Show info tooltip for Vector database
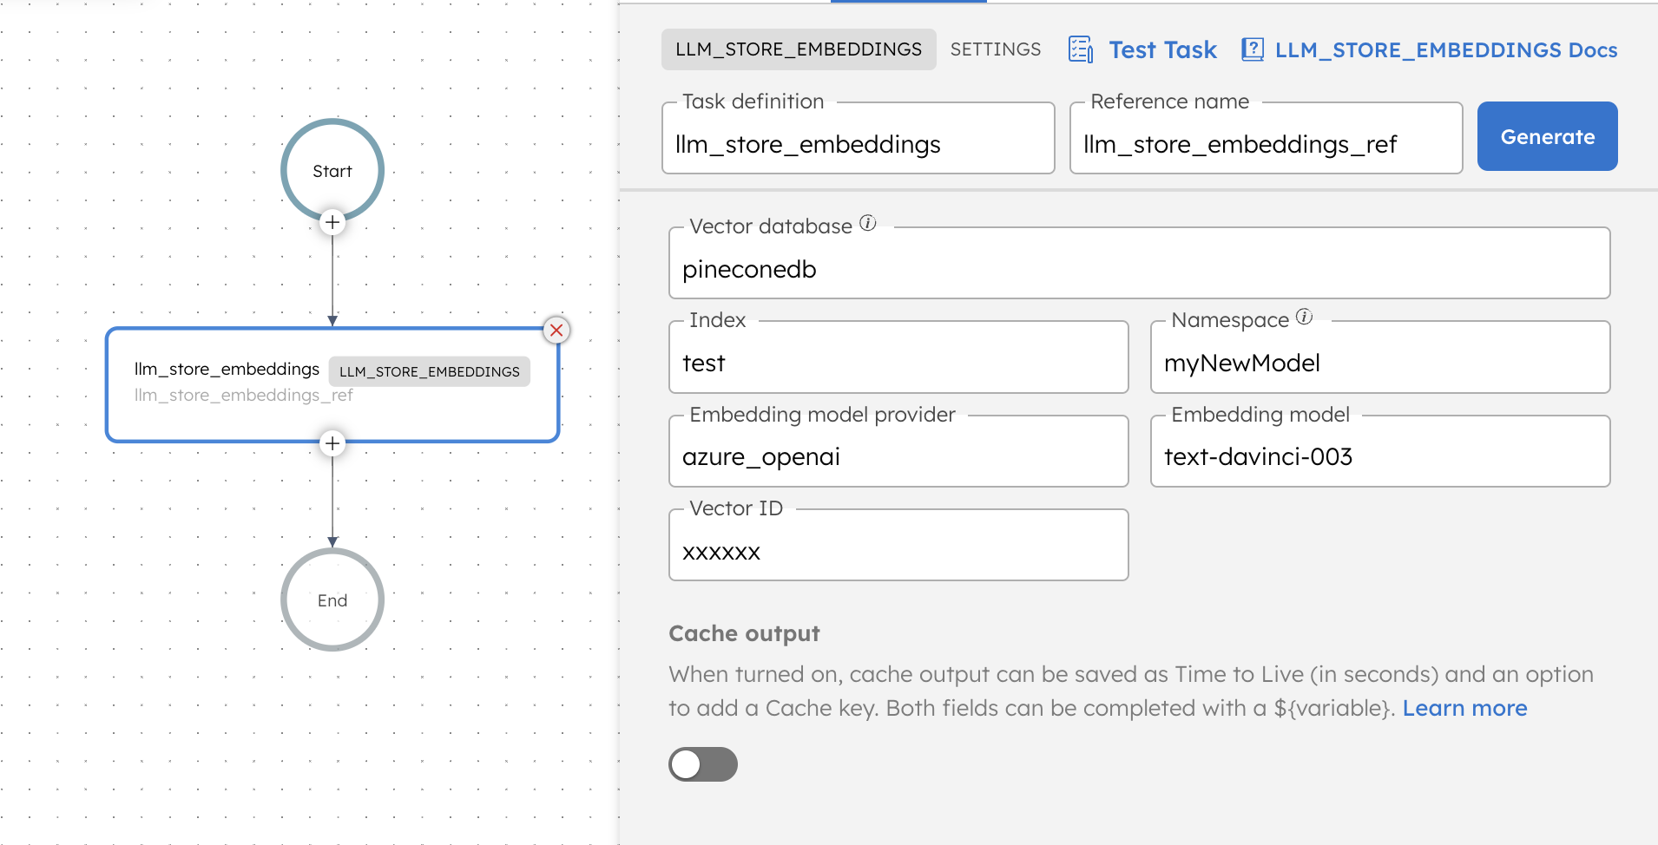The image size is (1658, 845). pos(868,223)
